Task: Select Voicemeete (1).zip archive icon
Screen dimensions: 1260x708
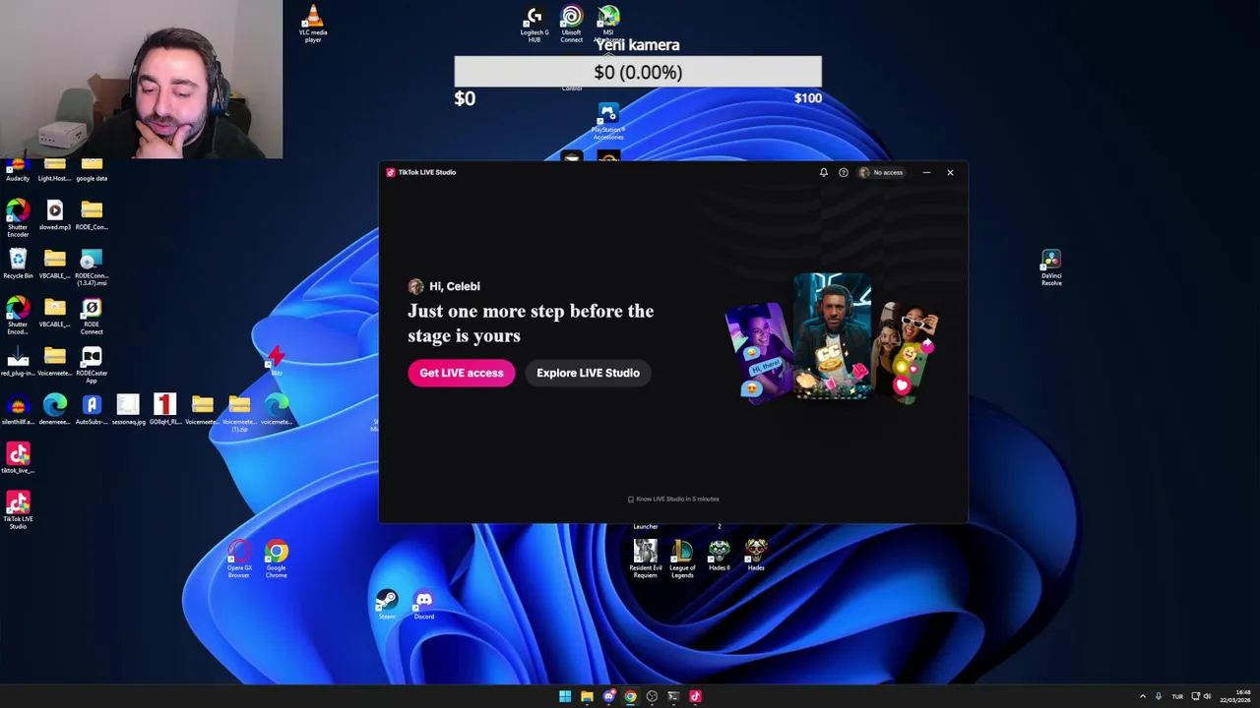Action: 239,413
